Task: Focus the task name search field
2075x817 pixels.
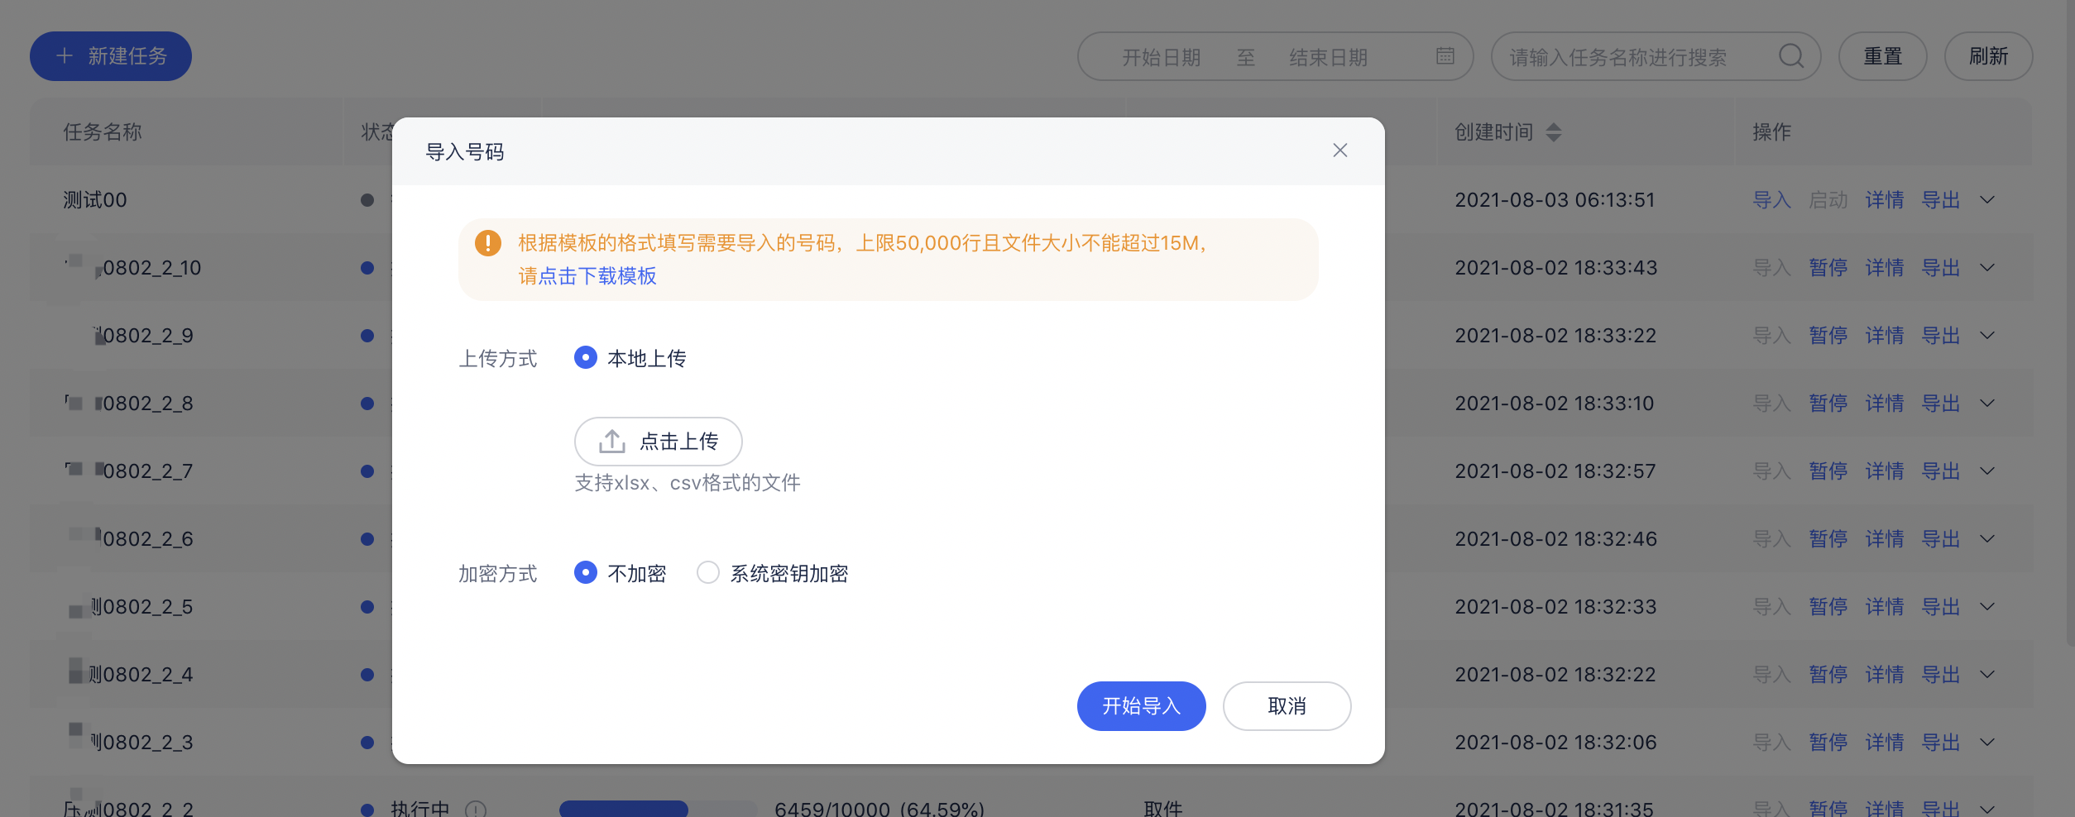Action: click(x=1656, y=56)
